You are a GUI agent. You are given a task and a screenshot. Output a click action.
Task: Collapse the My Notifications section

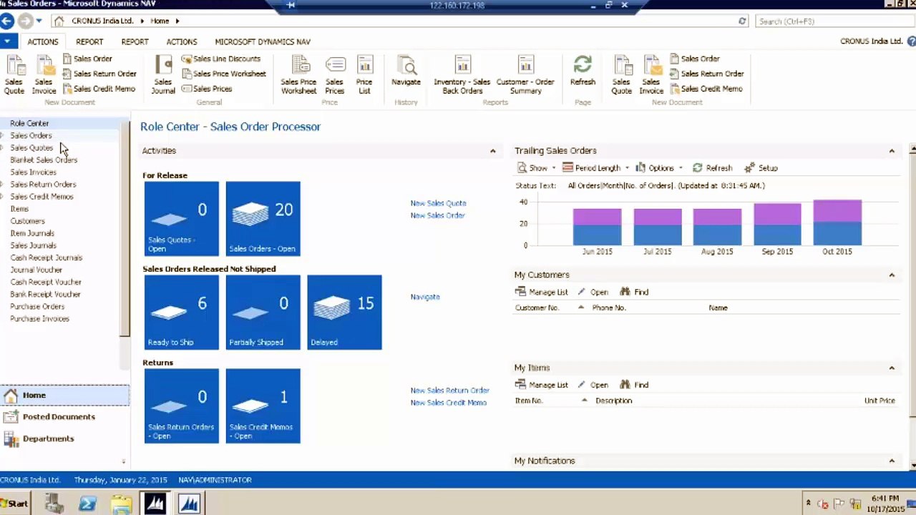892,461
